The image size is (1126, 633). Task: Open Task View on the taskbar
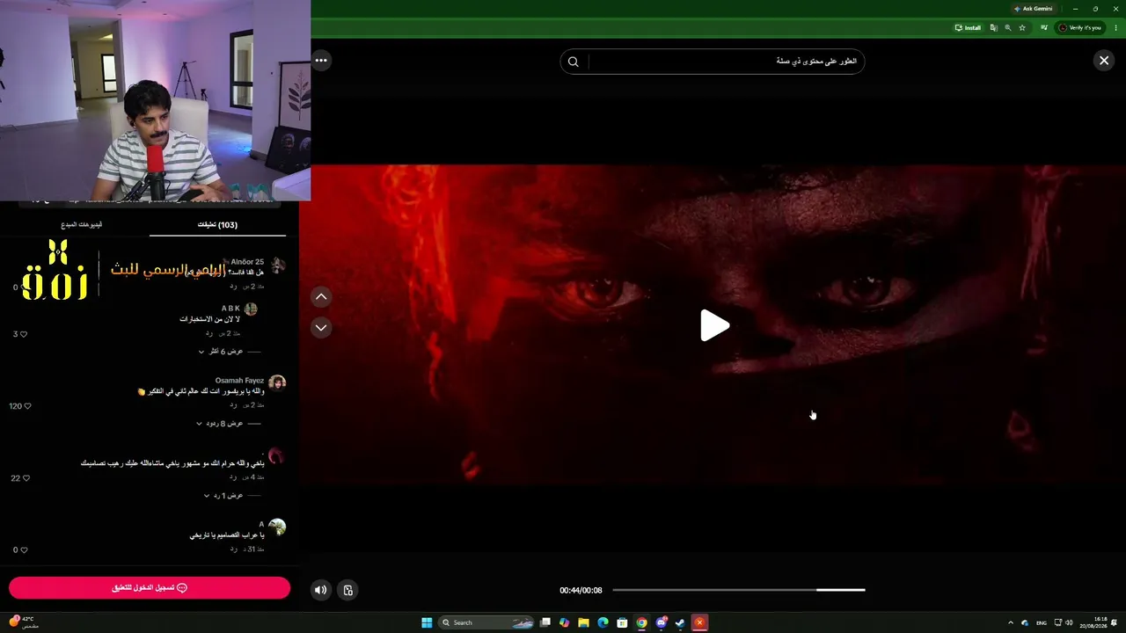(x=545, y=622)
